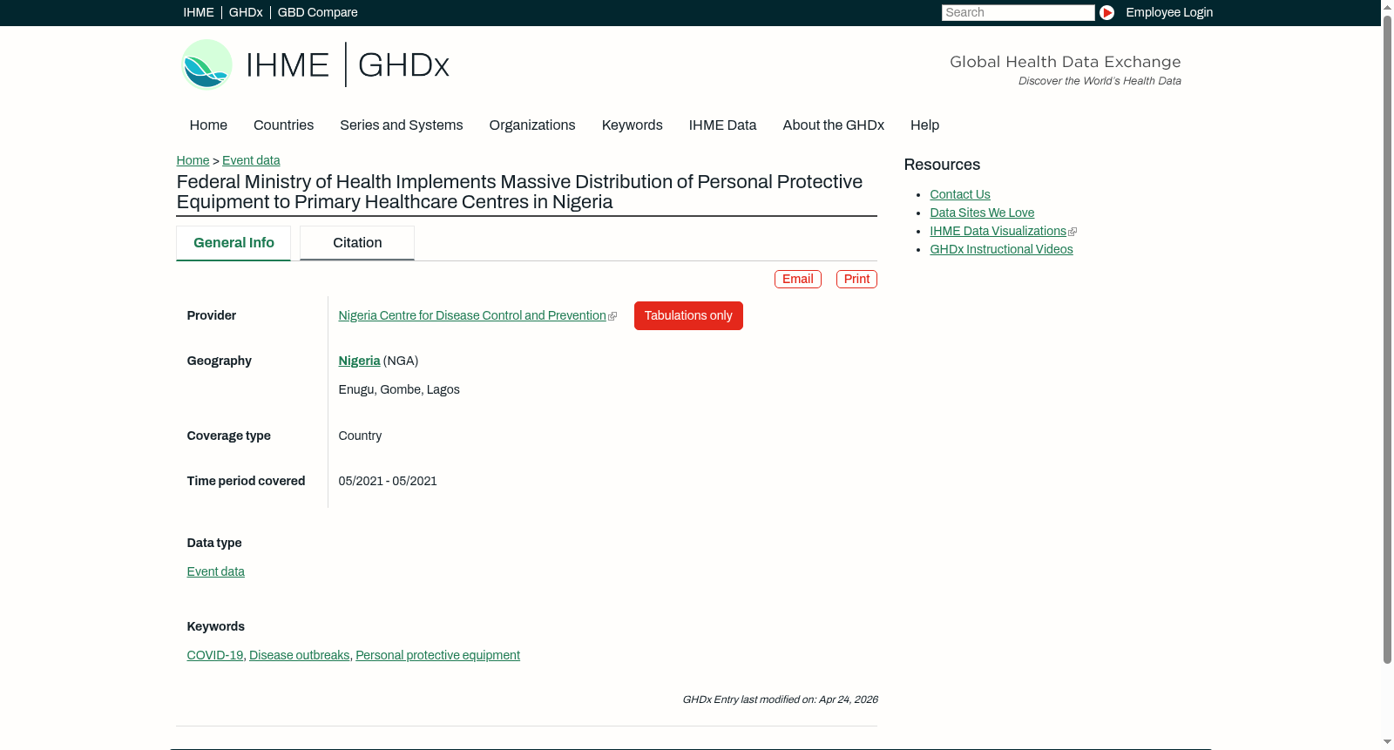
Task: Click the IHME GHDx logo
Action: click(x=315, y=64)
